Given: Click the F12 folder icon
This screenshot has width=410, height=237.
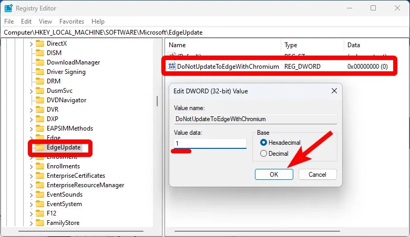Looking at the screenshot, I should (40, 213).
